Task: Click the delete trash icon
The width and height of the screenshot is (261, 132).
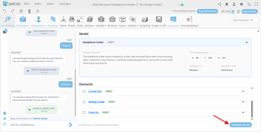Action: pyautogui.click(x=30, y=11)
